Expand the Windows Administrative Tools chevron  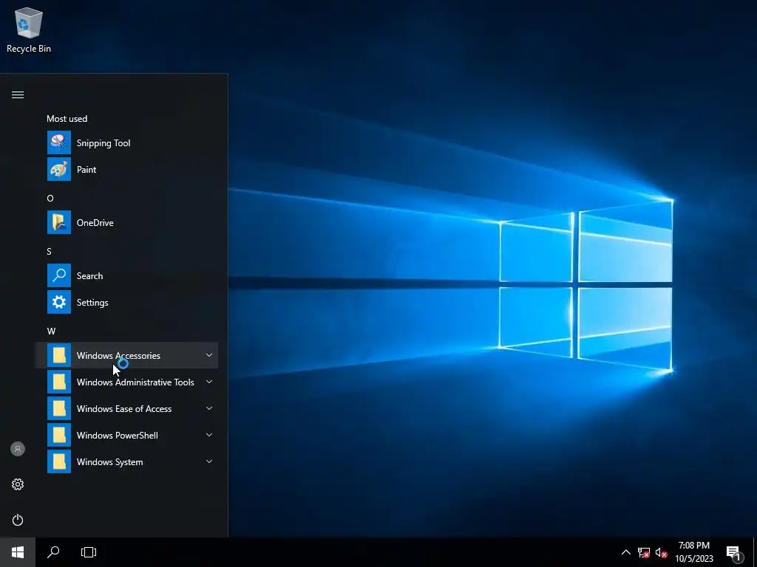[x=209, y=382]
